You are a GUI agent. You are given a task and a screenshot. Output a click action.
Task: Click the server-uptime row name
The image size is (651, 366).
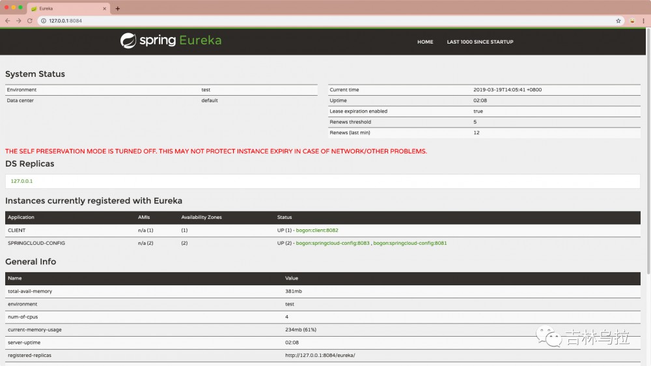pos(24,343)
